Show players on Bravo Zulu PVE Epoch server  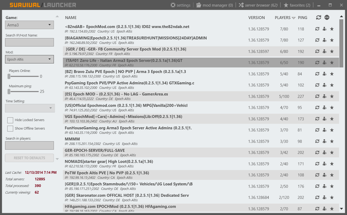[325, 74]
